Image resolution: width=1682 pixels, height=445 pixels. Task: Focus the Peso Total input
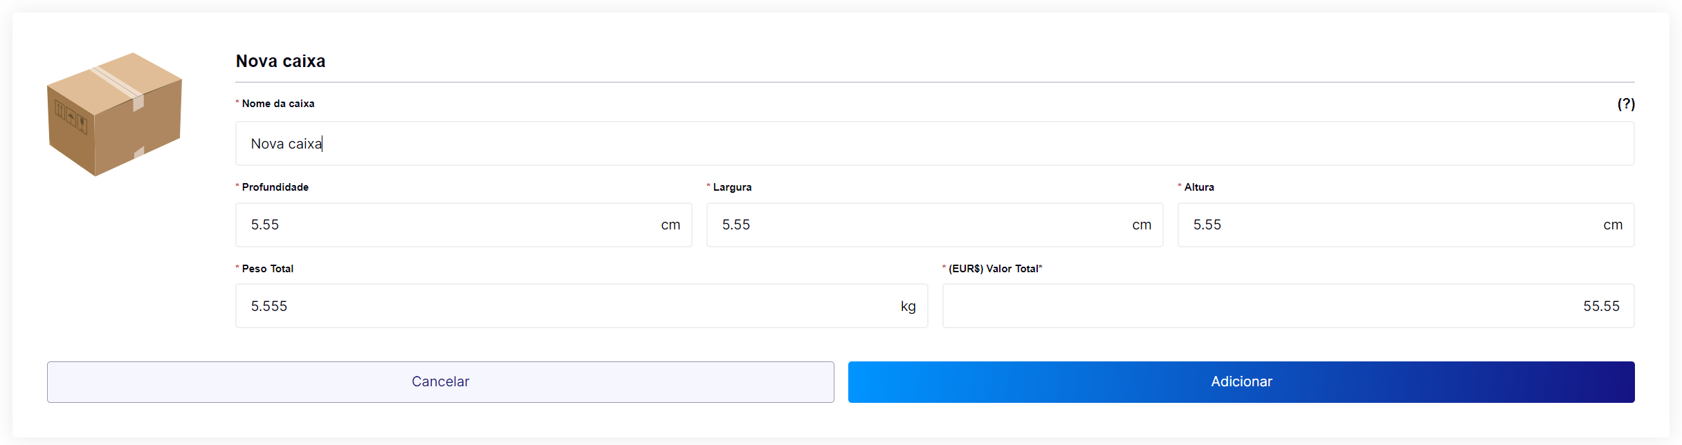(567, 306)
